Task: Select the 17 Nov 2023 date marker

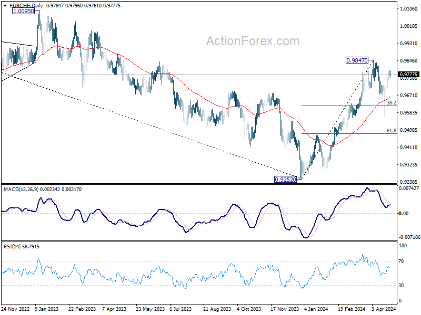Action: 285,309
